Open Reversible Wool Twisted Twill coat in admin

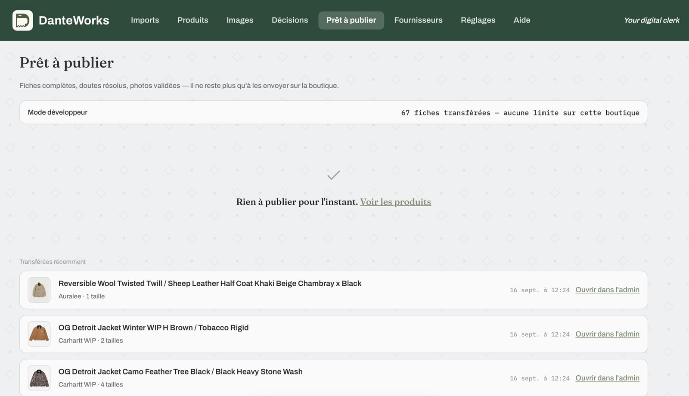pos(607,290)
